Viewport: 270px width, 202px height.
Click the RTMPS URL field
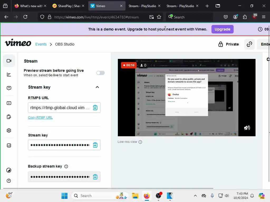64,108
